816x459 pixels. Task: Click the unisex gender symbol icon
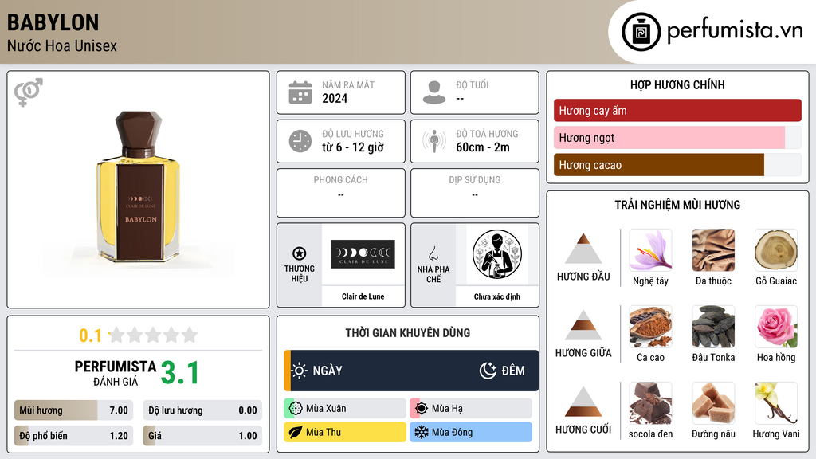29,92
